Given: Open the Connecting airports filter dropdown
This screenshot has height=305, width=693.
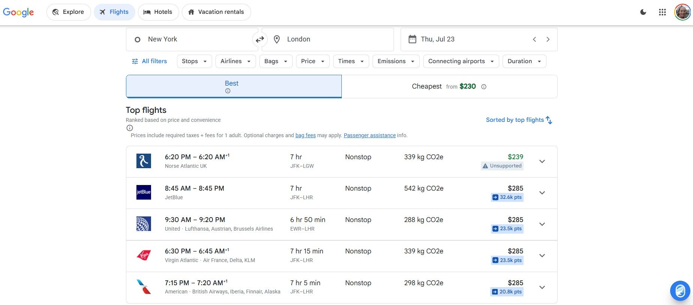Looking at the screenshot, I should point(461,61).
